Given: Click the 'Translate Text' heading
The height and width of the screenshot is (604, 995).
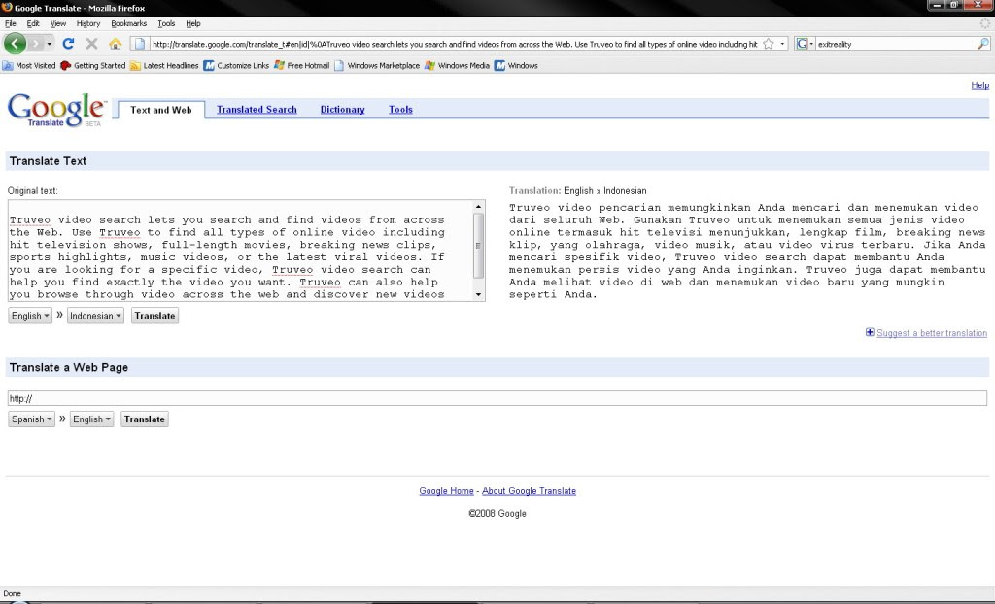Looking at the screenshot, I should 49,161.
